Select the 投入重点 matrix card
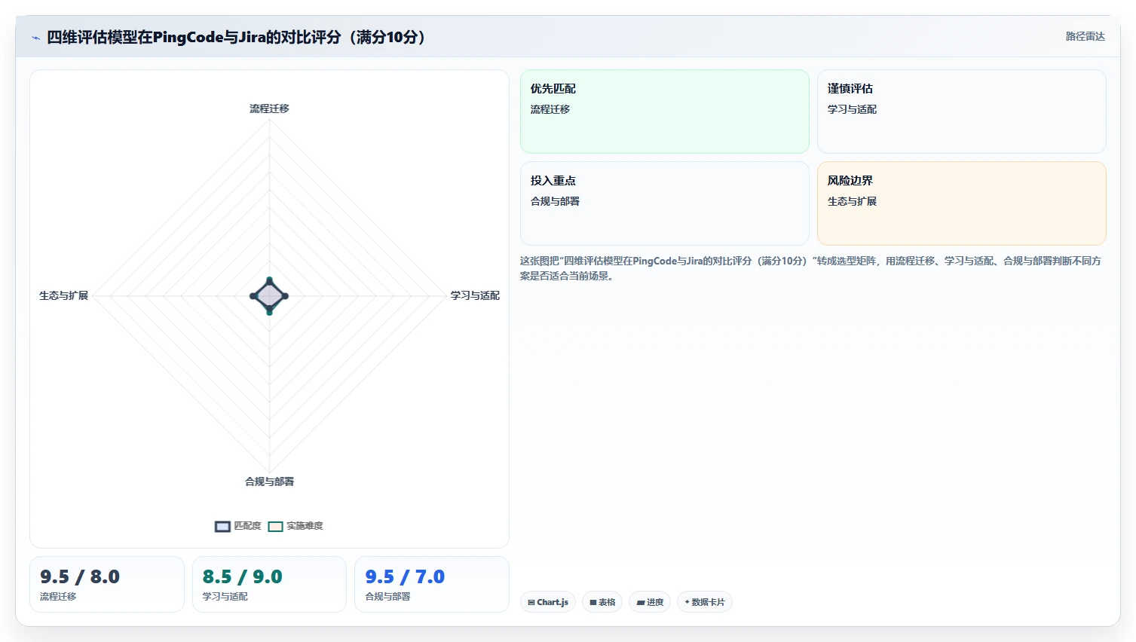The image size is (1136, 642). 664,203
